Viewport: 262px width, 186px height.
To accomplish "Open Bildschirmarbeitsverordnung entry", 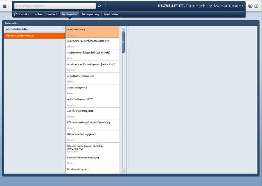I will (92, 160).
